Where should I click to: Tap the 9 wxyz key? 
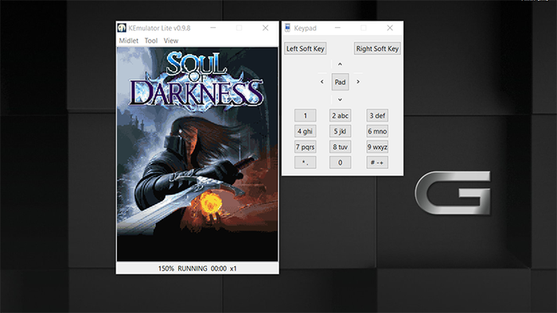tap(377, 147)
